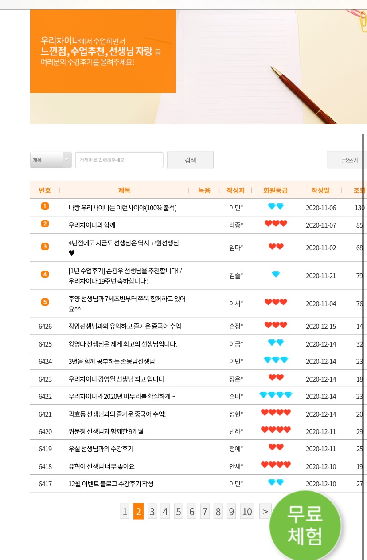Click the next page arrow button
367x560 pixels.
[x=265, y=512]
